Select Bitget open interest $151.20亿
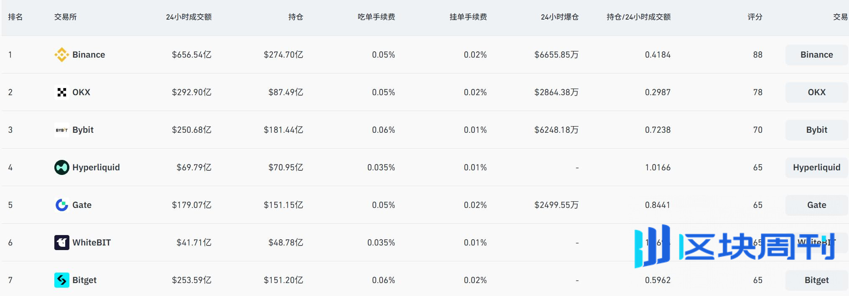 tap(283, 280)
